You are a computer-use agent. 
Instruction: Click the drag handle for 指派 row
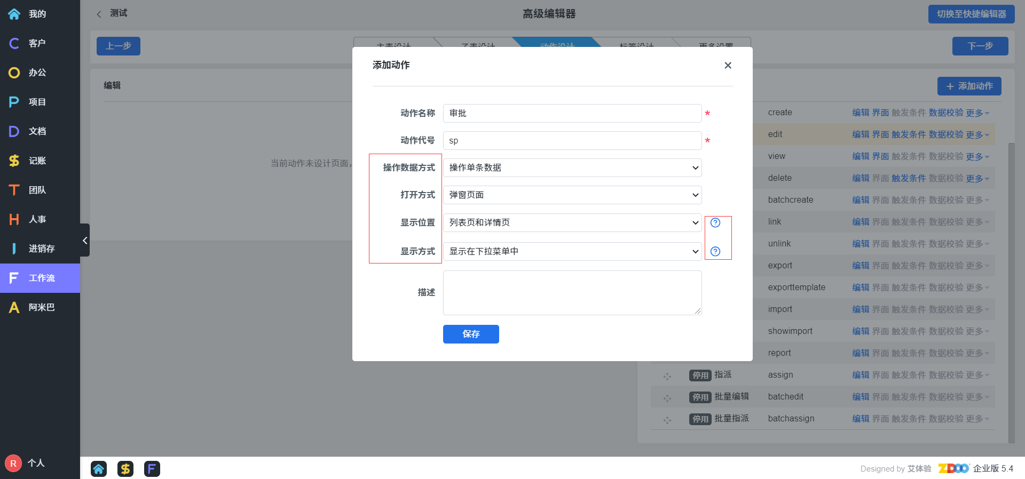point(667,376)
